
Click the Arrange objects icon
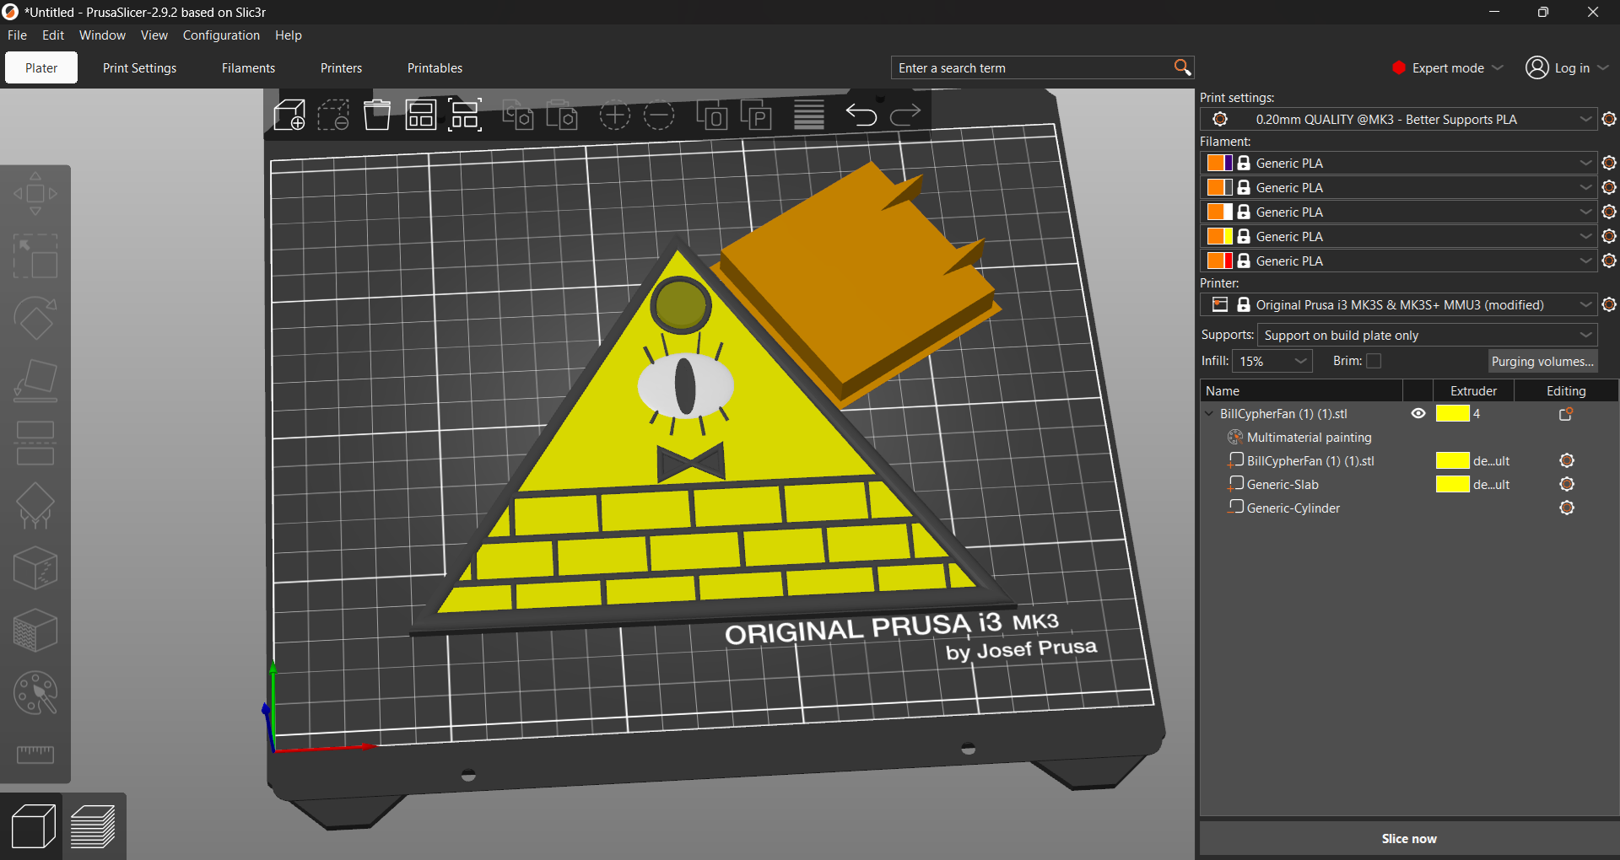pos(420,115)
